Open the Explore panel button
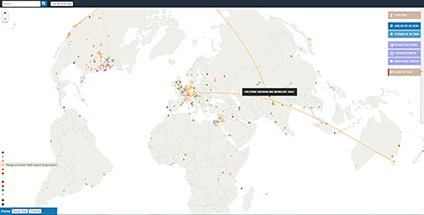The height and width of the screenshot is (215, 424). (404, 15)
